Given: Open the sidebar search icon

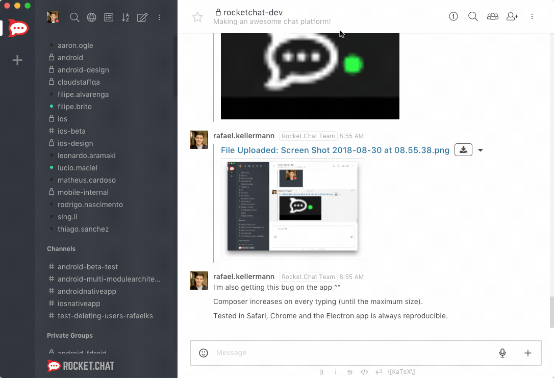Looking at the screenshot, I should click(x=74, y=17).
